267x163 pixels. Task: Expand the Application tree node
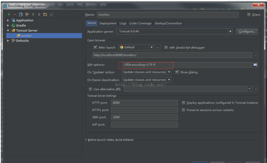coord(8,20)
